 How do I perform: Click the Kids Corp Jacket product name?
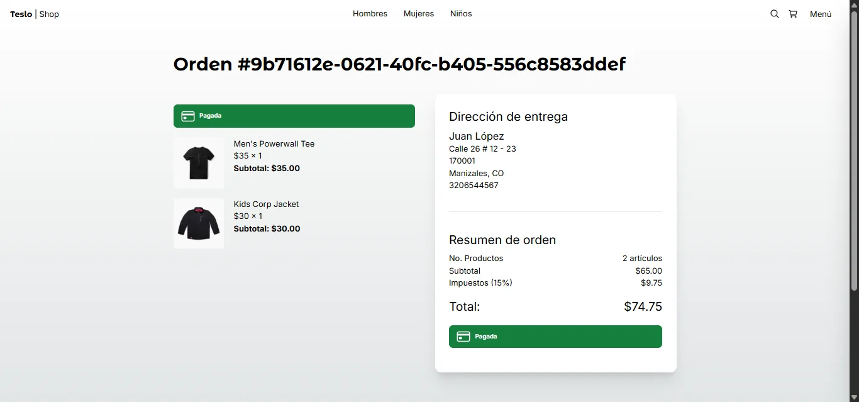pyautogui.click(x=266, y=204)
